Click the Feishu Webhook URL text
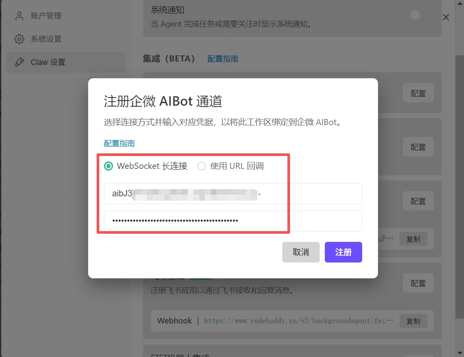This screenshot has width=464, height=357. [298, 321]
